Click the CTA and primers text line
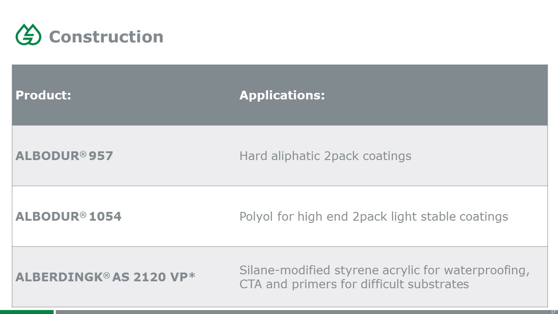This screenshot has width=558, height=314. pos(354,284)
